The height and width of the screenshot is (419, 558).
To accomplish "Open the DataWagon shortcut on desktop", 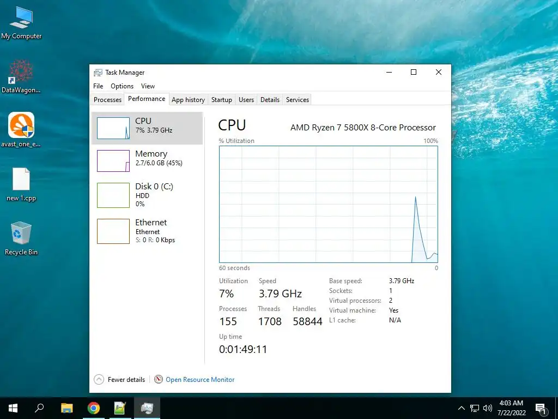I will pyautogui.click(x=21, y=76).
